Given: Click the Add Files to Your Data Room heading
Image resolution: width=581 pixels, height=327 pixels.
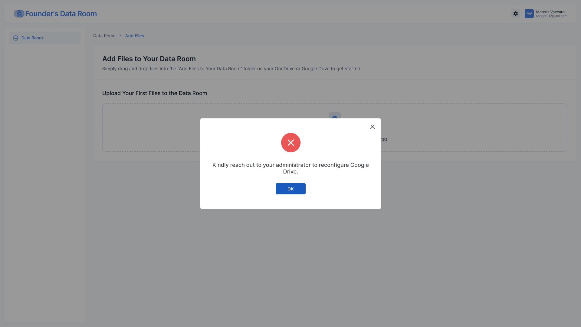Looking at the screenshot, I should coord(149,59).
